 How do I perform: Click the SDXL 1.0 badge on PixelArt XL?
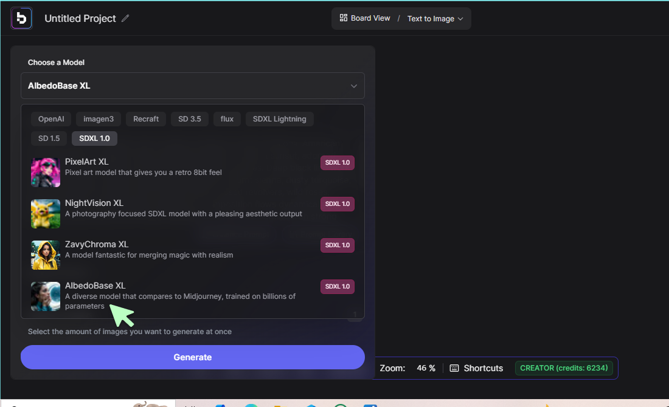(338, 162)
